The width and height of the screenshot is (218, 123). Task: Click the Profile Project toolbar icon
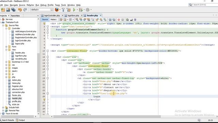coord(88,10)
